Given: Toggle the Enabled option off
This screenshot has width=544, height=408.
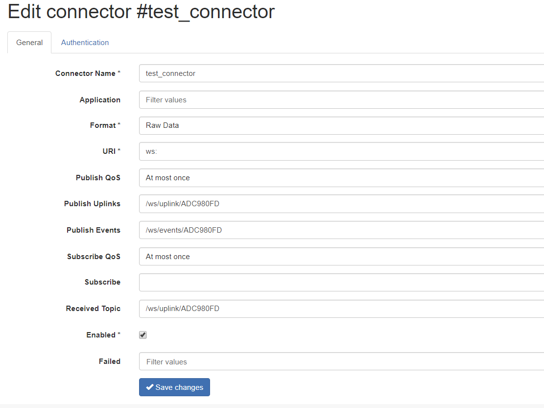Looking at the screenshot, I should [x=142, y=335].
